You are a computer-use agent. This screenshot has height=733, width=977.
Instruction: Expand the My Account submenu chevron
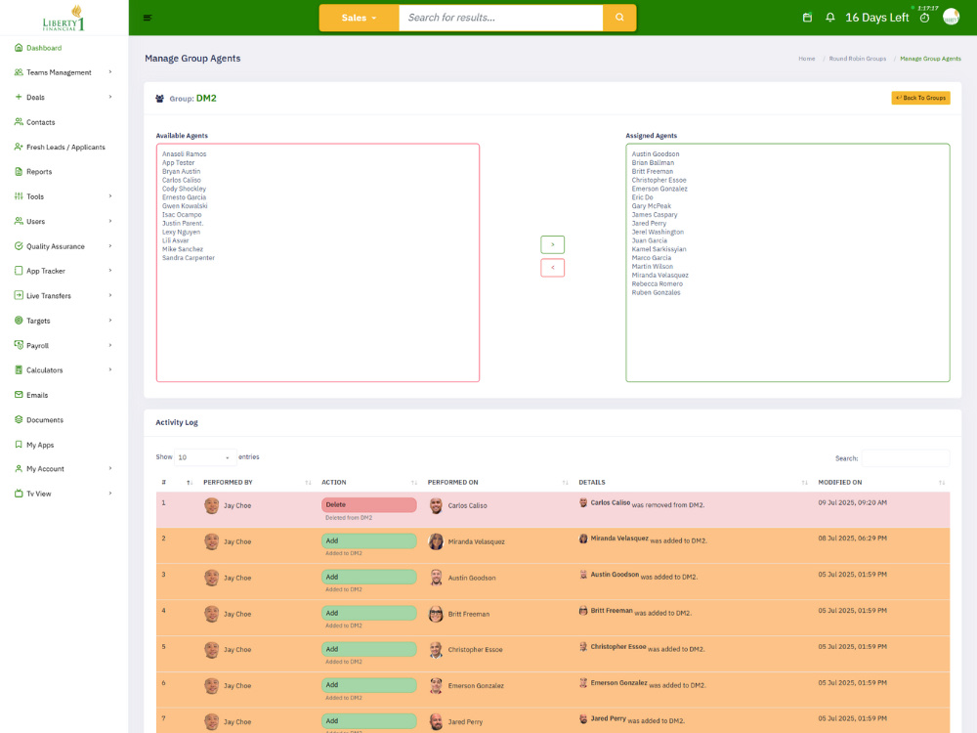[x=110, y=469]
